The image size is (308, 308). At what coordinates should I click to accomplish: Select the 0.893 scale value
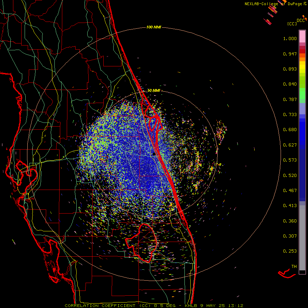(290, 69)
